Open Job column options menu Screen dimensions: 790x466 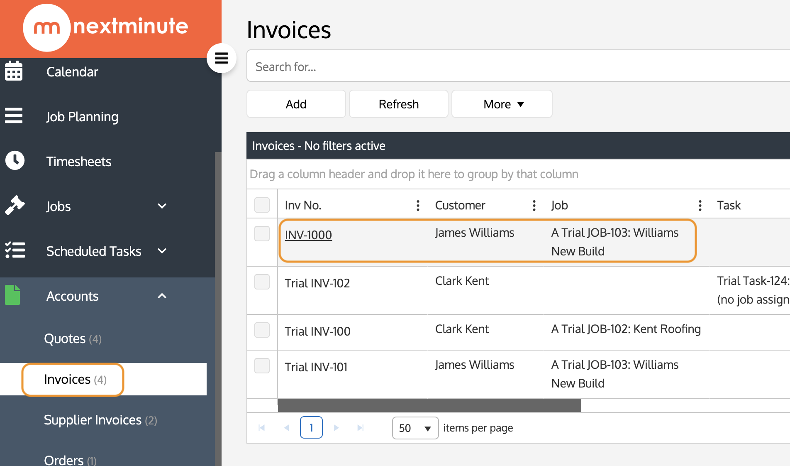tap(700, 205)
